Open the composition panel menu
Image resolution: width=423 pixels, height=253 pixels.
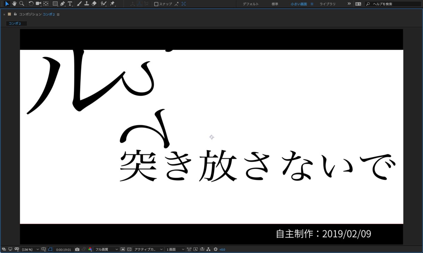click(x=58, y=15)
